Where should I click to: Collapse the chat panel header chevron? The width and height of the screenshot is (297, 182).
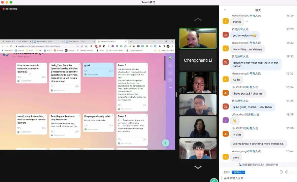tap(225, 10)
